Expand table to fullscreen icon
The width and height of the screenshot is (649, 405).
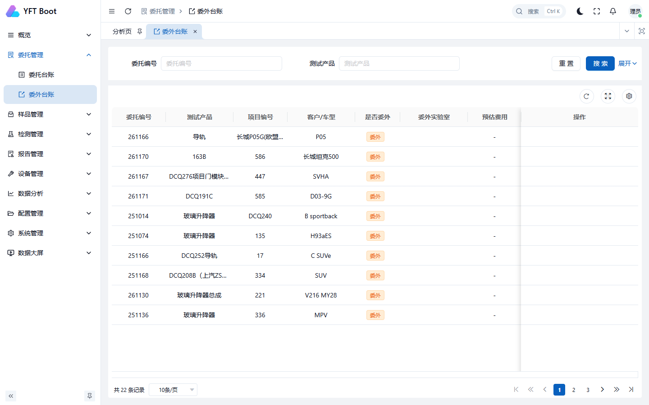[x=608, y=96]
